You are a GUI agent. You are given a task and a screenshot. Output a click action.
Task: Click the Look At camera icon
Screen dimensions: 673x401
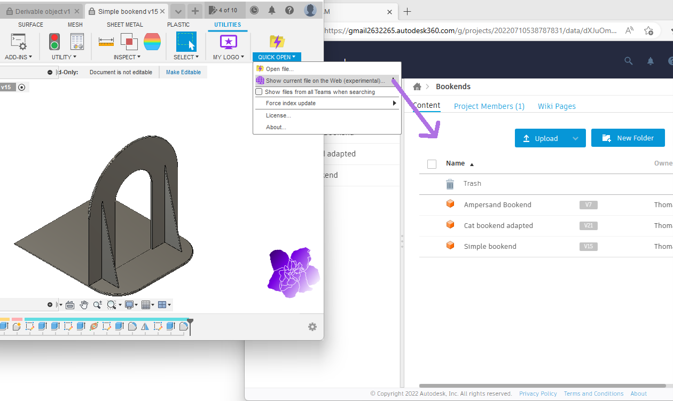[70, 304]
